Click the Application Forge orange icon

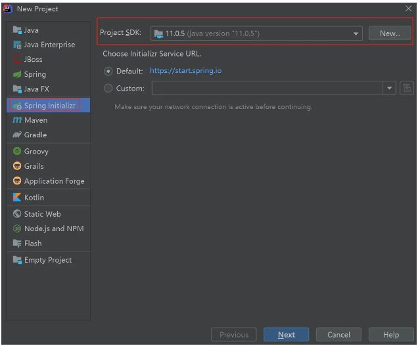(17, 181)
